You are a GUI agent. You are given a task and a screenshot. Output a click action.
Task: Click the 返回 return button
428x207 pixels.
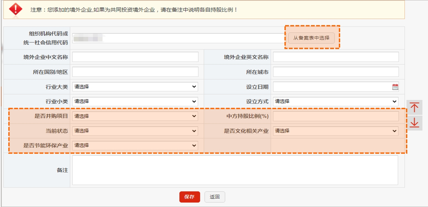click(x=215, y=197)
